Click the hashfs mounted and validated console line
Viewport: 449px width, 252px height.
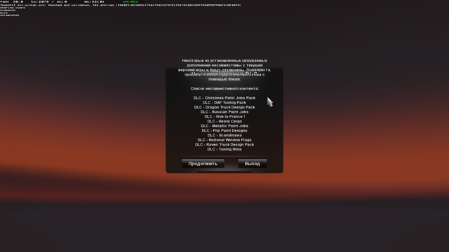(x=120, y=5)
